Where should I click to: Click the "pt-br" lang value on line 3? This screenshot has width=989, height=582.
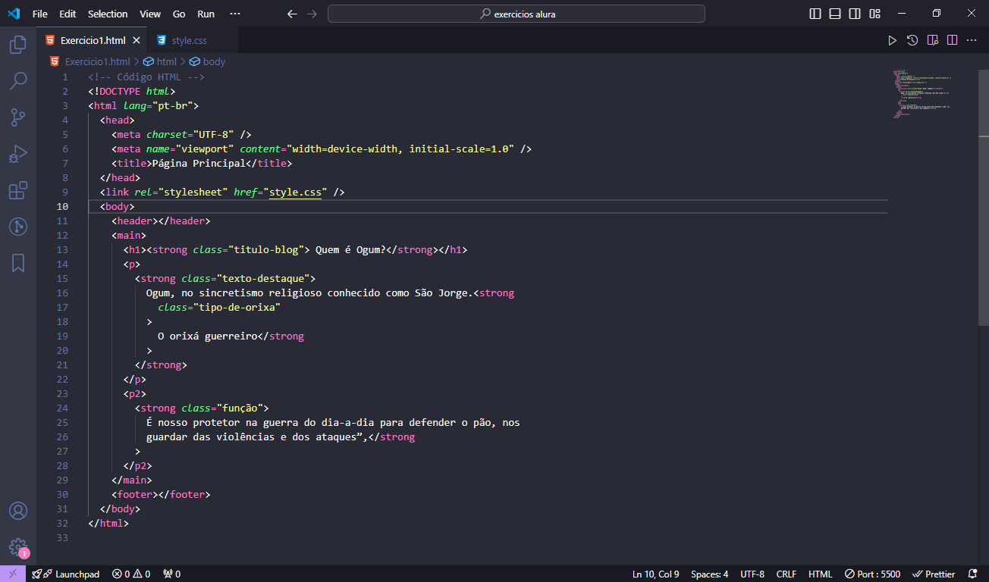click(173, 105)
